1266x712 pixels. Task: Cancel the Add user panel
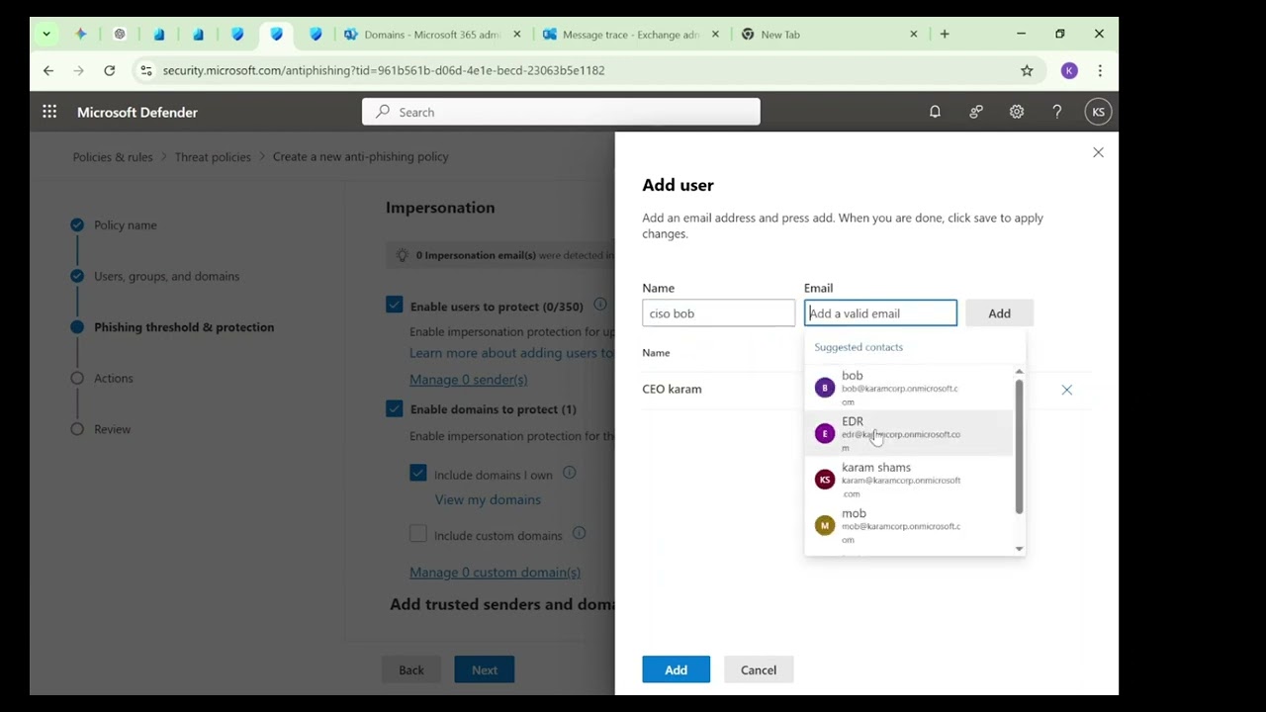(x=759, y=670)
